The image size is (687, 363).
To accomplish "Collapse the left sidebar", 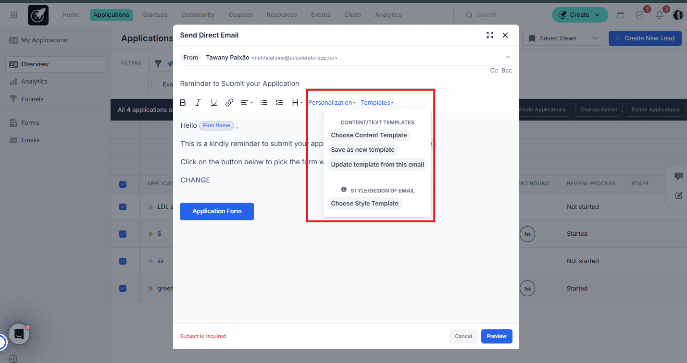I will pyautogui.click(x=13, y=359).
